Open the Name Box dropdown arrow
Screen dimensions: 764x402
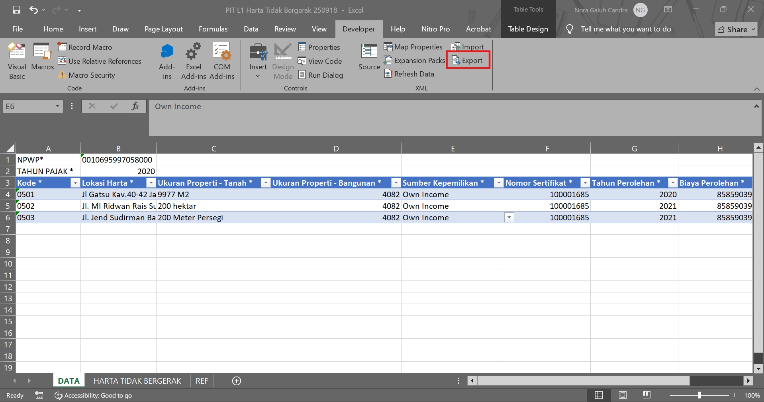click(57, 106)
